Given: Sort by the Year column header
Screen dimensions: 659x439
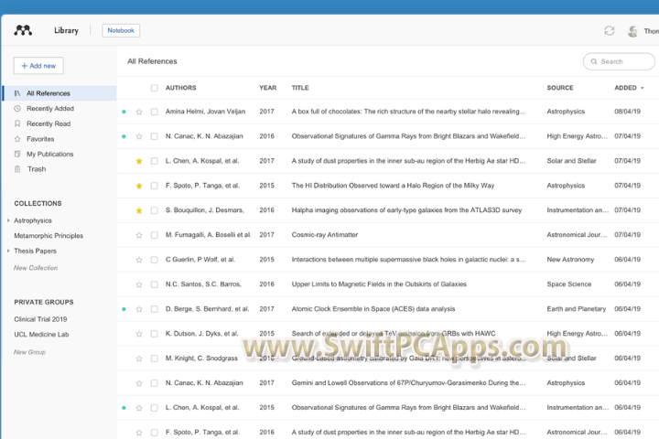Looking at the screenshot, I should [267, 88].
